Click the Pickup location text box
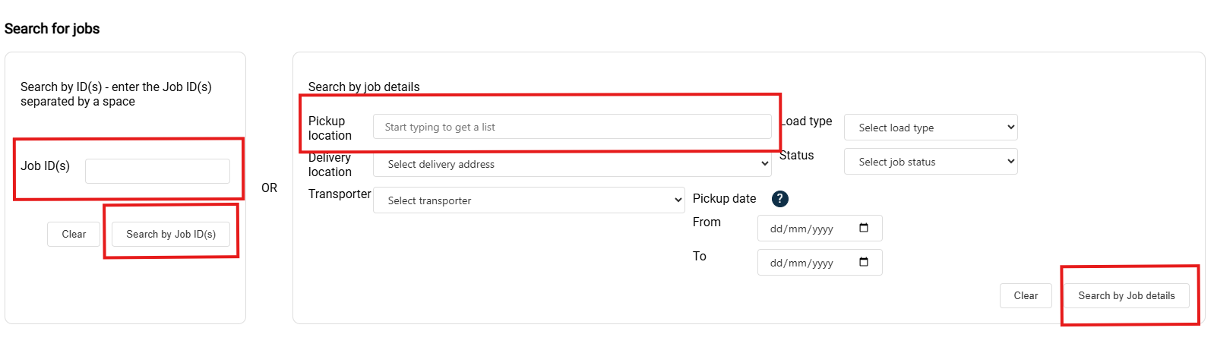Image resolution: width=1214 pixels, height=350 pixels. point(571,127)
